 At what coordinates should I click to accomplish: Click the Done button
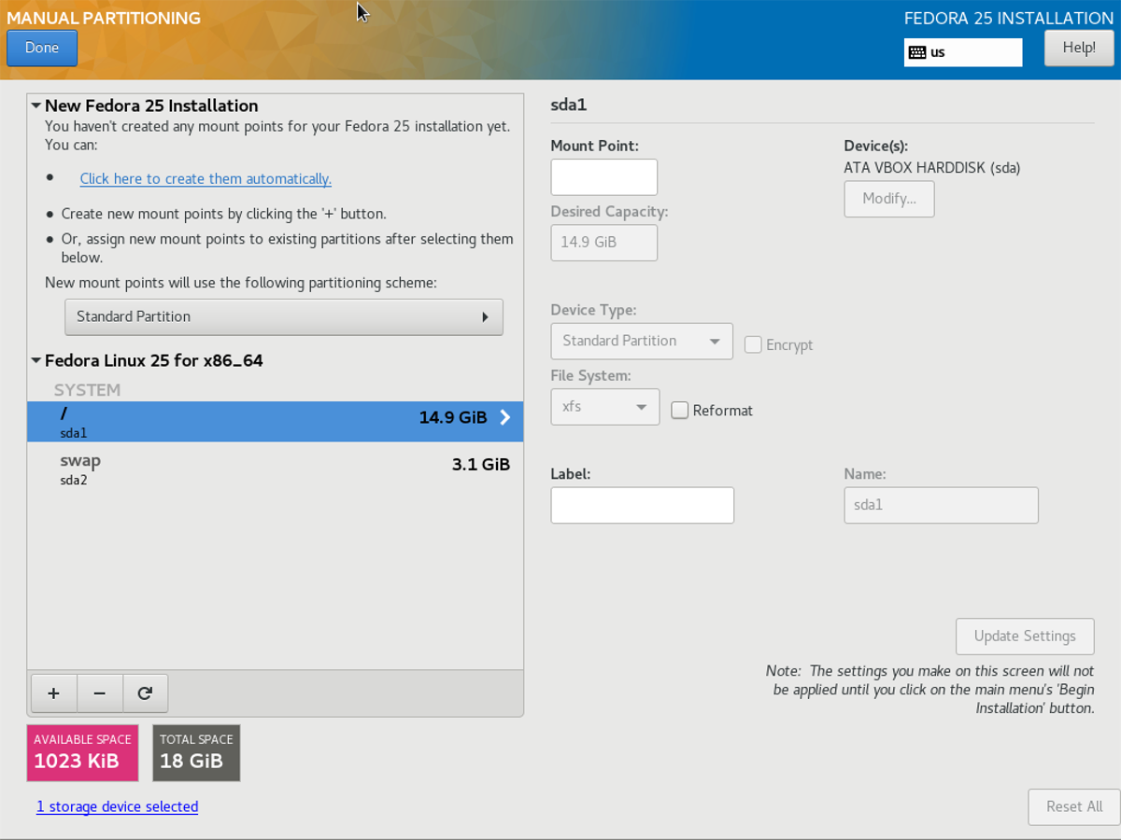42,48
